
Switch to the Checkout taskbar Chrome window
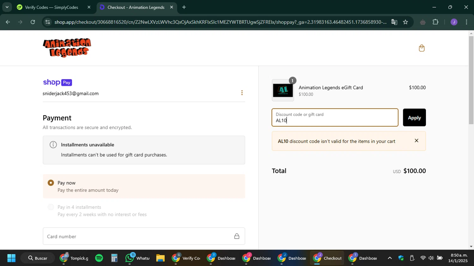[327, 258]
